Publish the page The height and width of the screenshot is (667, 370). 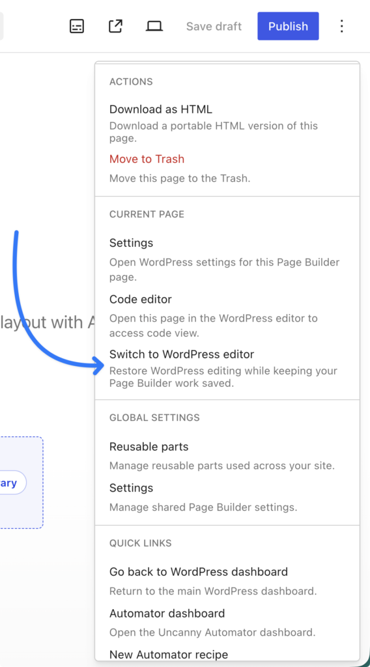point(288,26)
